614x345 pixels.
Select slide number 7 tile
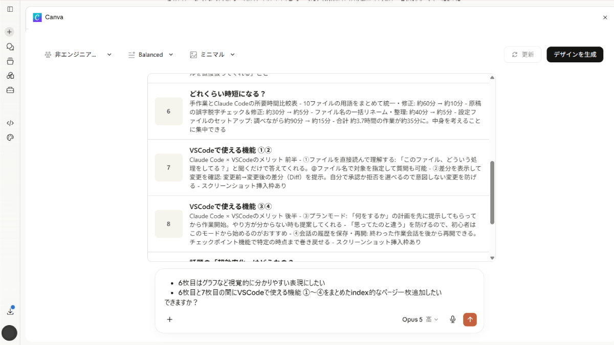(169, 168)
